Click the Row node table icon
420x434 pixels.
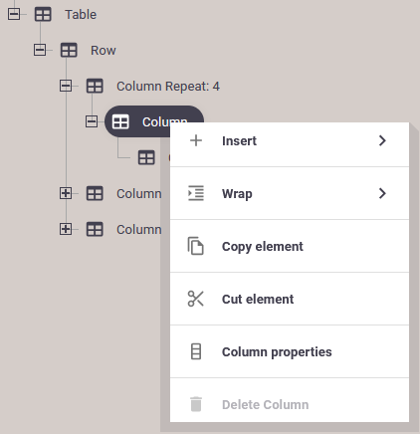click(x=69, y=50)
